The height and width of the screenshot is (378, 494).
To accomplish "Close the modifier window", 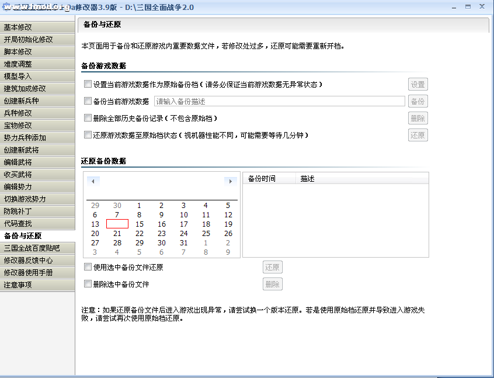I will [482, 6].
